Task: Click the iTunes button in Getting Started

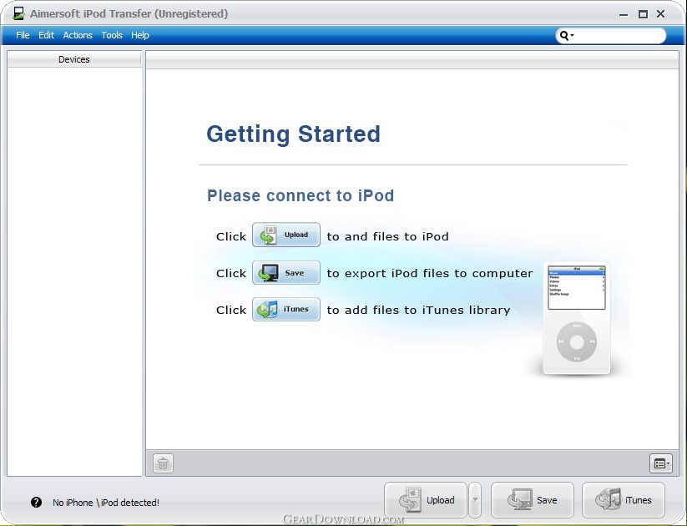Action: pyautogui.click(x=286, y=310)
